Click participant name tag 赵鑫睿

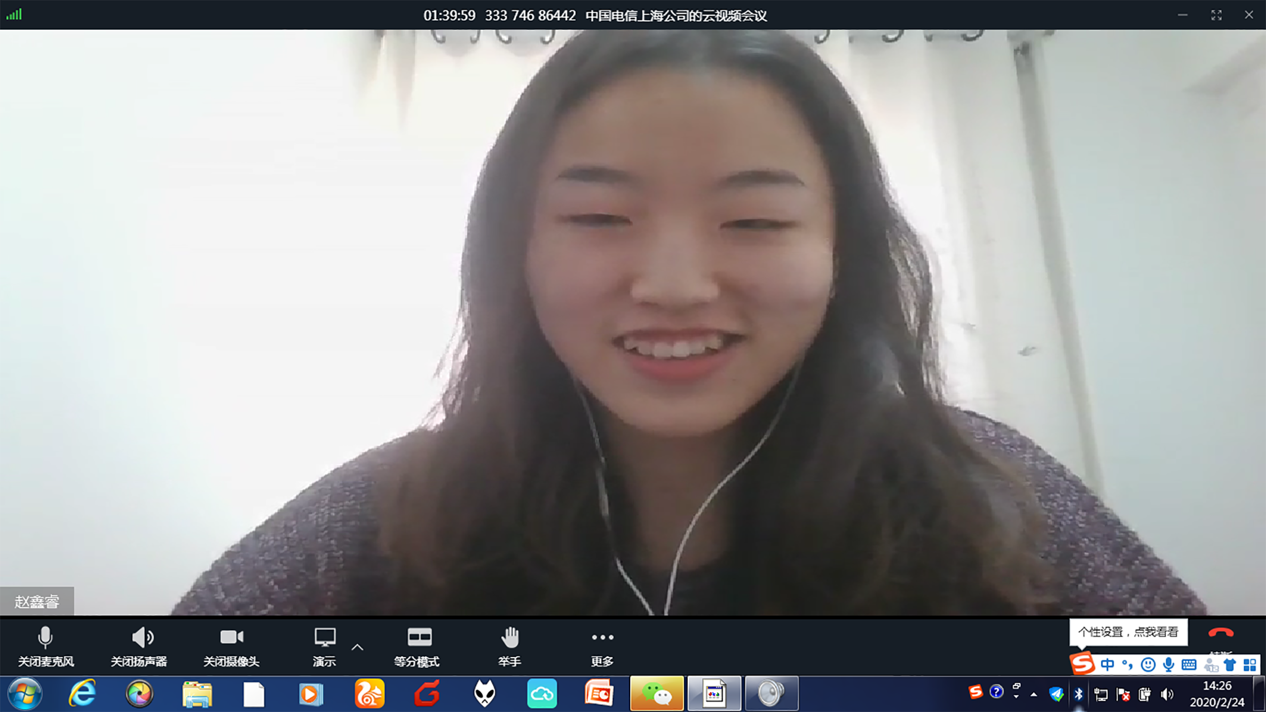(37, 601)
